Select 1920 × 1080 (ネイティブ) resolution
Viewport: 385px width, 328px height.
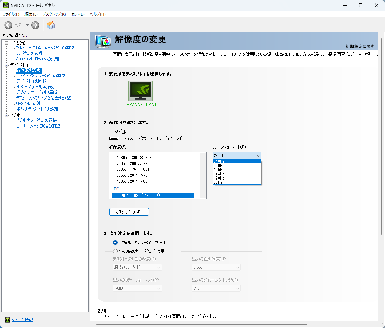tap(153, 196)
